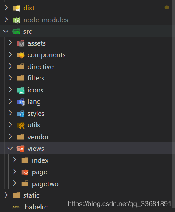Click the utils tools folder icon
Viewport: 175px width, 212px height.
21,125
